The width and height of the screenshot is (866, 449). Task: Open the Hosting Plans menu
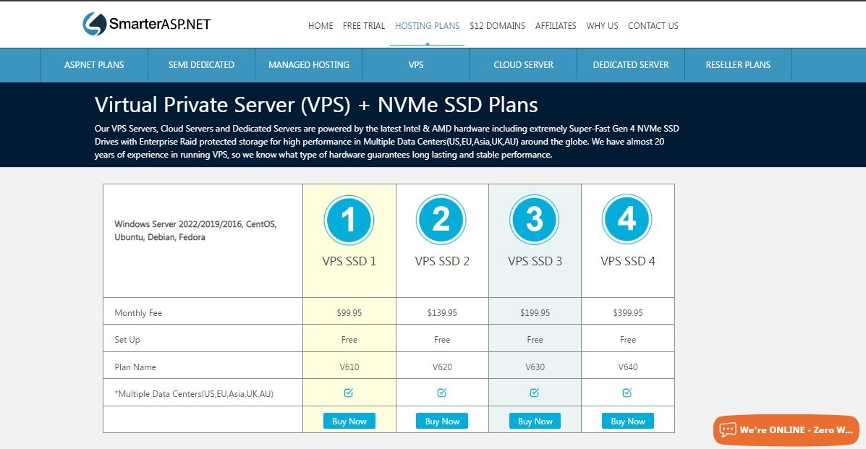coord(427,26)
